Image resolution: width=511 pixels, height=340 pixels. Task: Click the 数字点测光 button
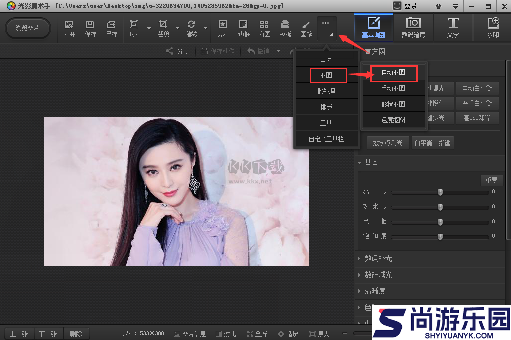388,143
